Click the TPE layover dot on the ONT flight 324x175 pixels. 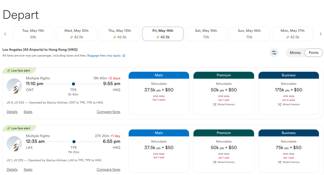73,84
